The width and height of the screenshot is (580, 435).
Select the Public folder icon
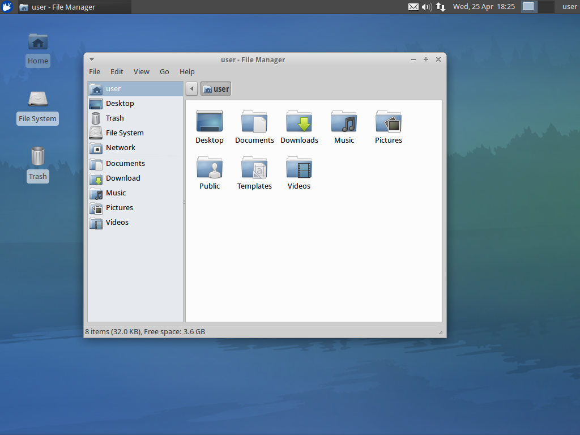[210, 168]
